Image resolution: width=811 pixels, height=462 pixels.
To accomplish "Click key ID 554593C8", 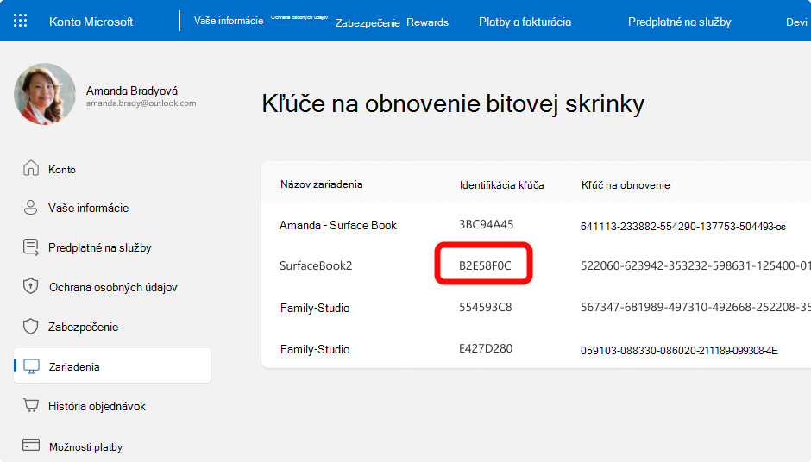I will coord(485,307).
